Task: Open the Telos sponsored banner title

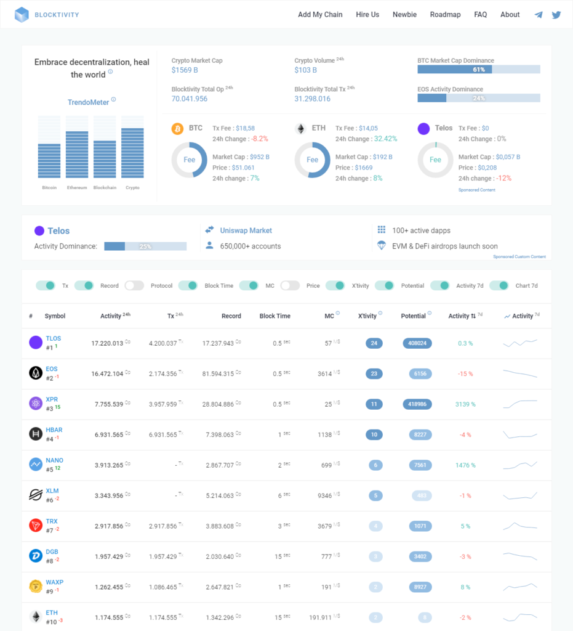Action: [x=58, y=230]
